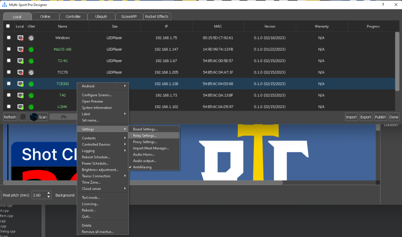Screen dimensions: 402x237
Task: Click the Refresh button
Action: click(10, 117)
